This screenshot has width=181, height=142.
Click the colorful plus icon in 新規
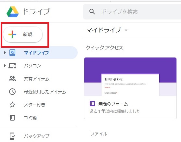[x=12, y=34]
